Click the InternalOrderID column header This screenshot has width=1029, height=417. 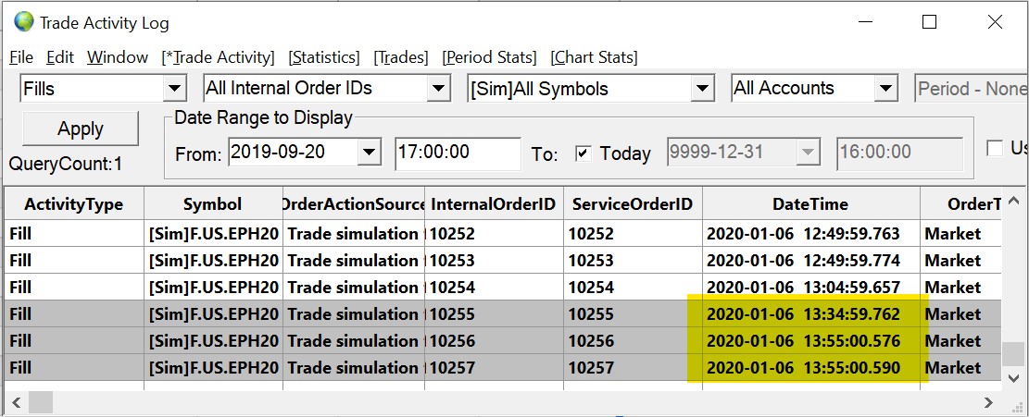click(x=494, y=204)
